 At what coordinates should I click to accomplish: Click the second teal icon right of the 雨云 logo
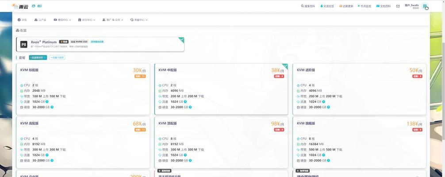click(39, 6)
